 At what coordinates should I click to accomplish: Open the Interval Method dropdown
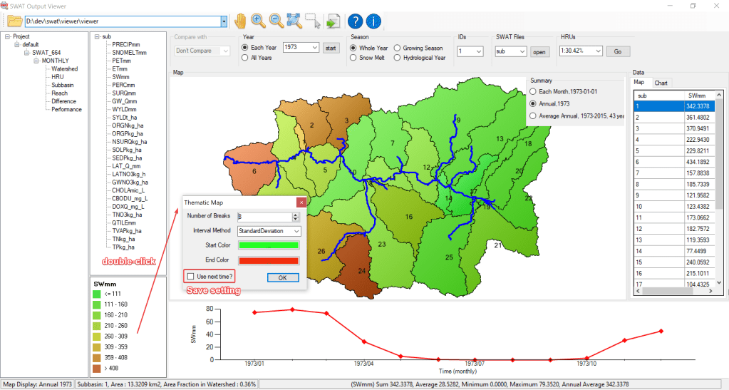296,231
